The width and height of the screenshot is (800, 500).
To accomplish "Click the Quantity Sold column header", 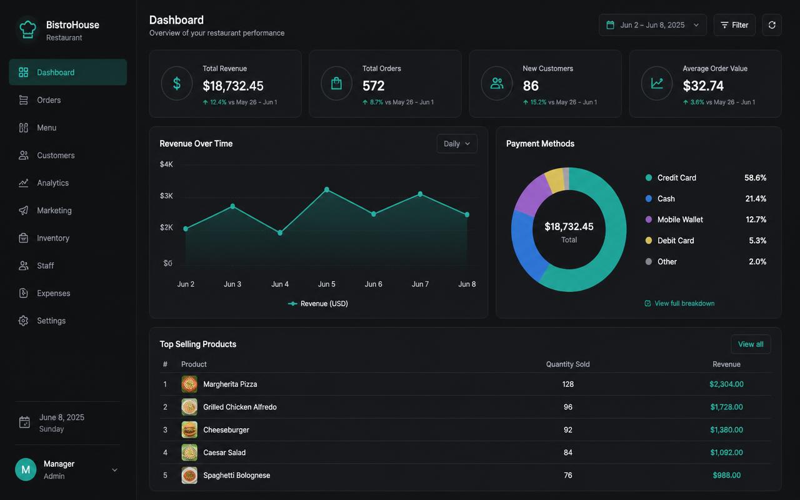I will click(567, 364).
